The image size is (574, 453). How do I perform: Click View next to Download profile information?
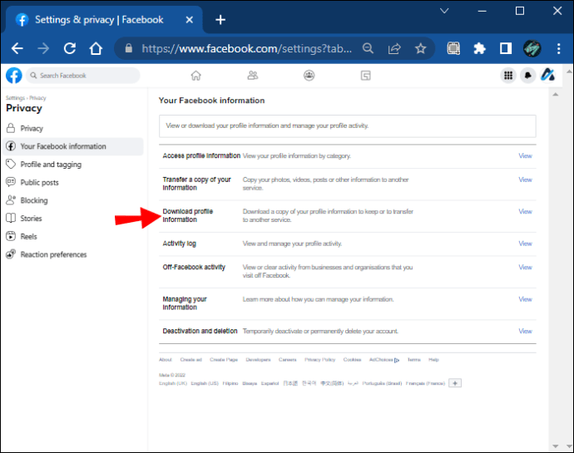(x=525, y=212)
